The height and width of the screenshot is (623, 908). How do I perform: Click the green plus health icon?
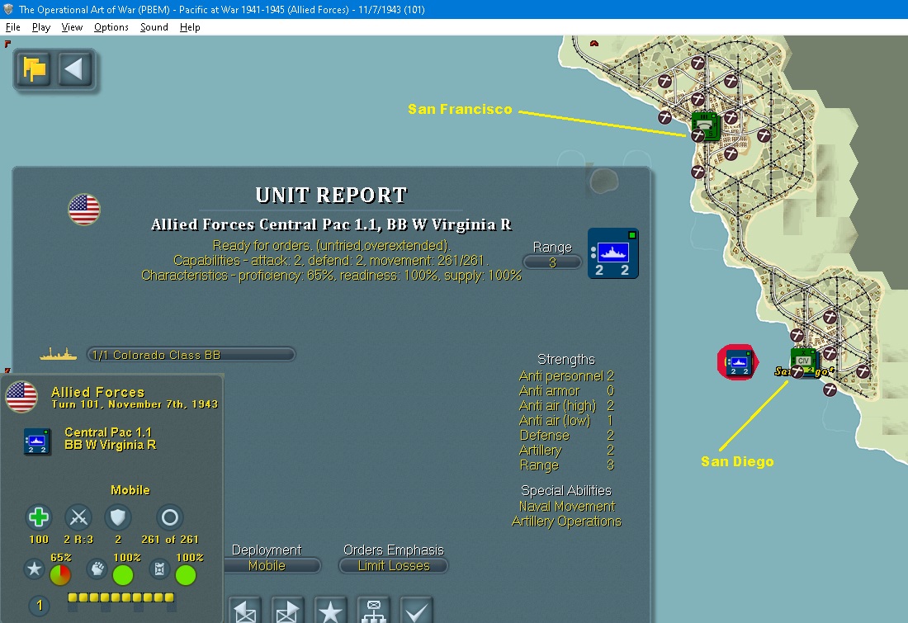click(x=39, y=517)
